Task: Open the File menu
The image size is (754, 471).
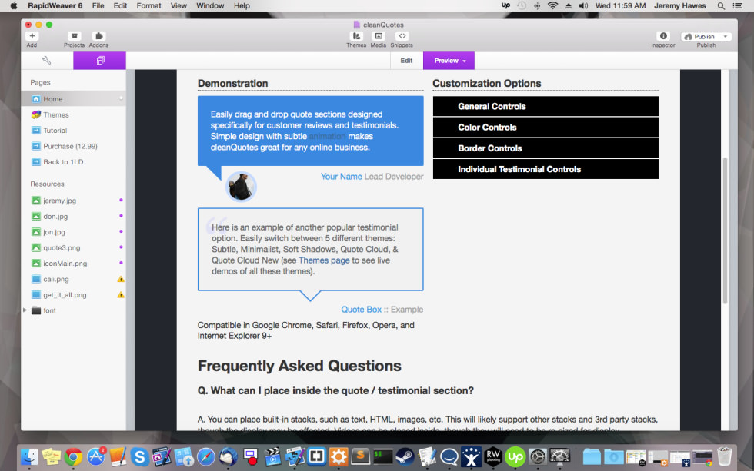Action: [98, 5]
